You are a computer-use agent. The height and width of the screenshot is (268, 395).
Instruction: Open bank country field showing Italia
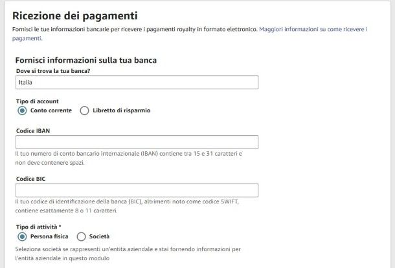coord(137,82)
